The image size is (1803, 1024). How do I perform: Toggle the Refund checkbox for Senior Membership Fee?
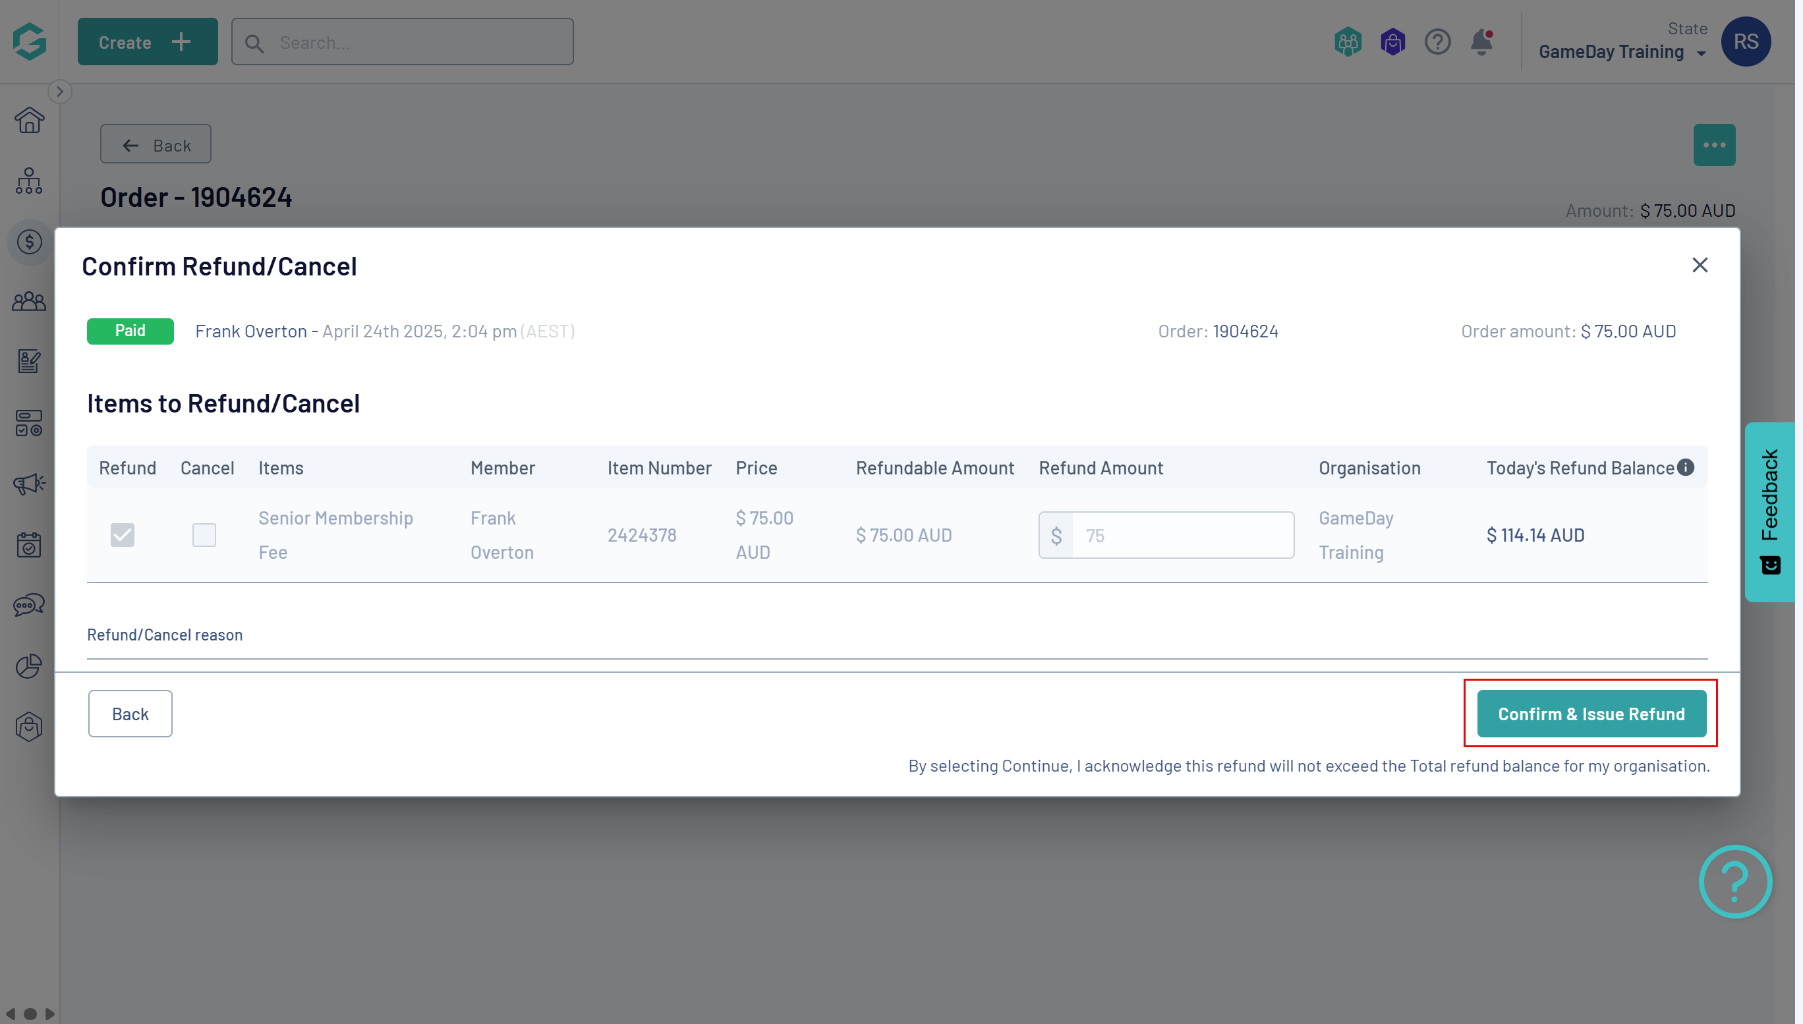(x=123, y=534)
